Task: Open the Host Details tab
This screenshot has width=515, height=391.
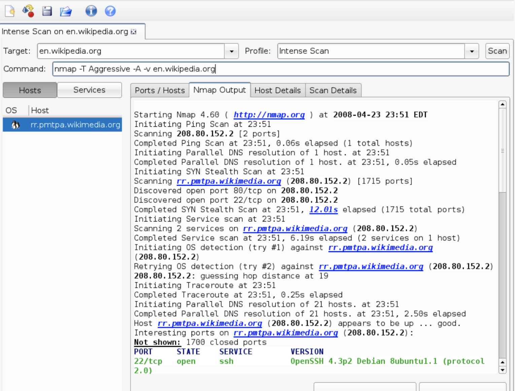Action: point(277,90)
